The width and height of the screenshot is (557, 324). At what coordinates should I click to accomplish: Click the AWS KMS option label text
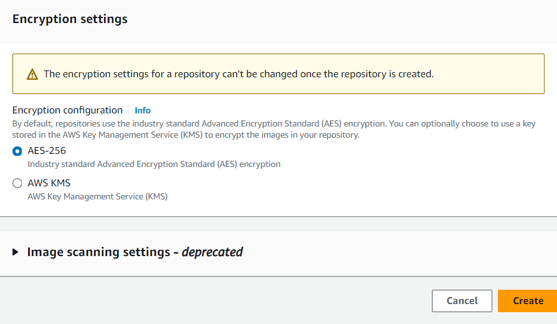pyautogui.click(x=49, y=183)
